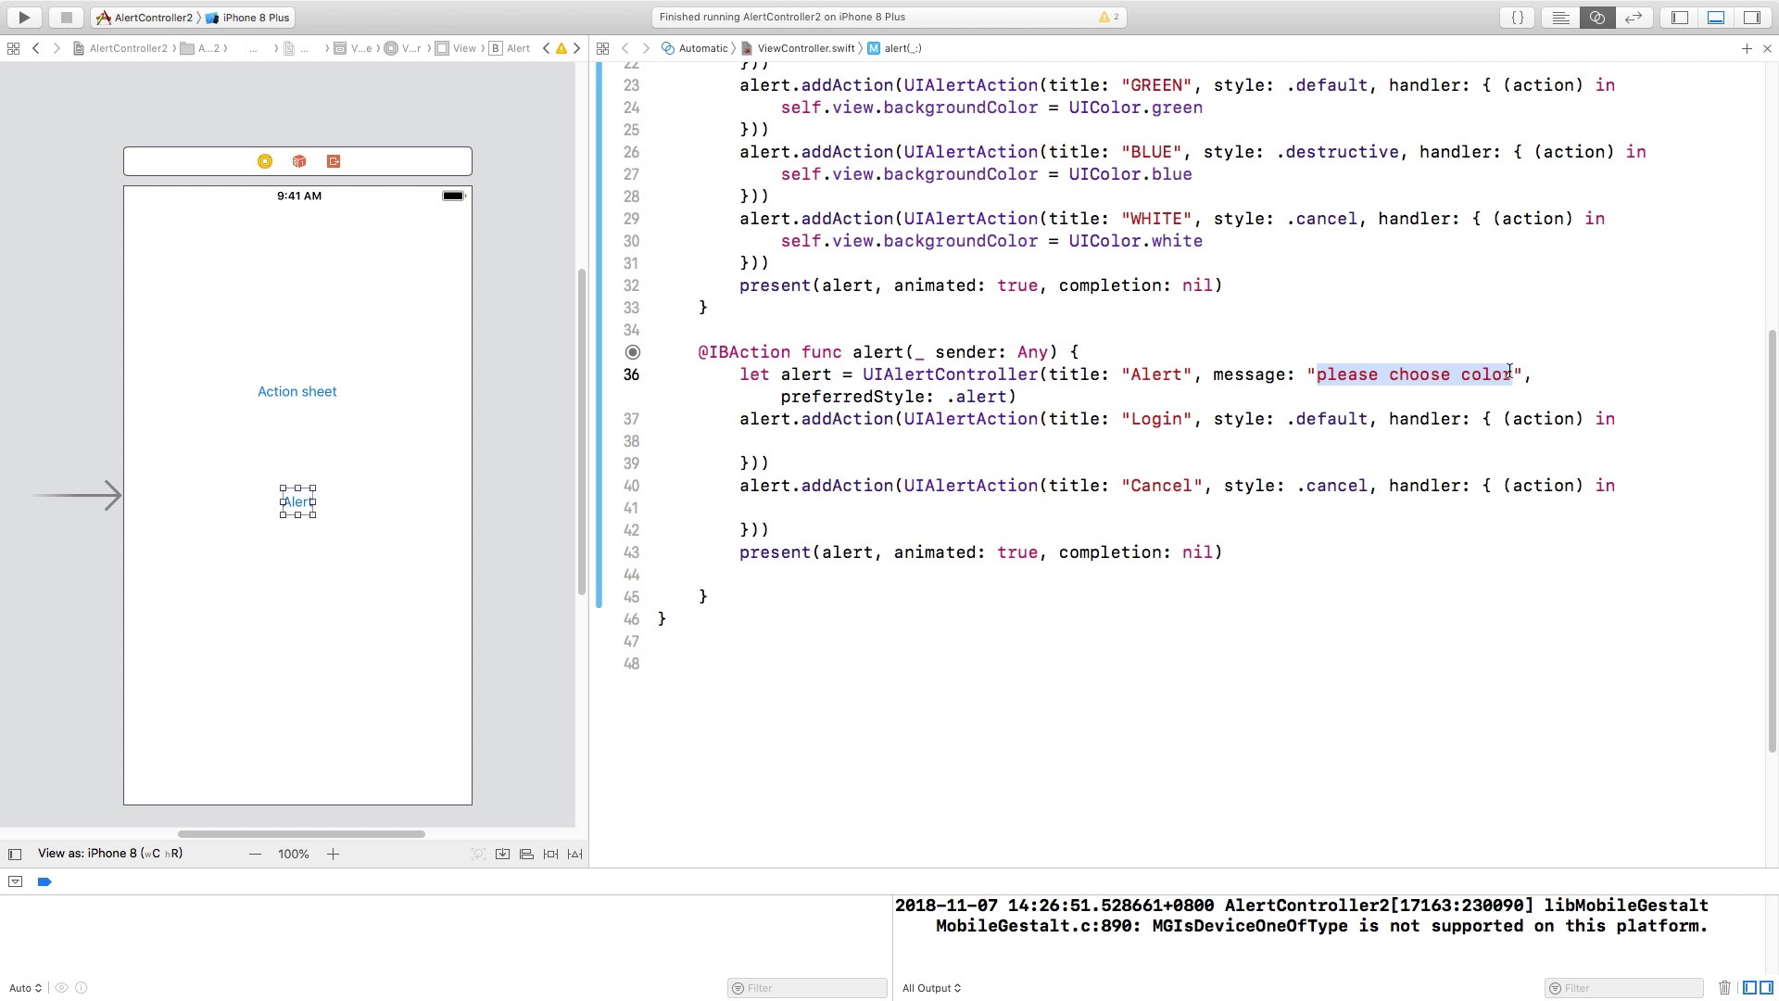Open the AlertController2 scheme selector
This screenshot has width=1779, height=1001.
coord(145,18)
